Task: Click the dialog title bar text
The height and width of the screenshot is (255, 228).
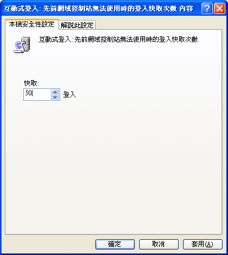Action: click(x=99, y=9)
